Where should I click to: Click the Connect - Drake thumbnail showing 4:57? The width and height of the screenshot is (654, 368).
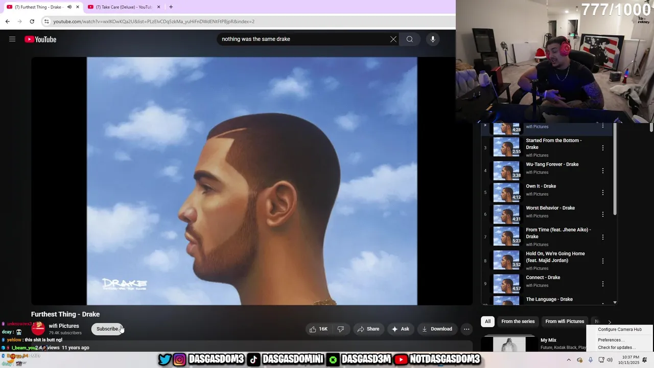(x=507, y=283)
